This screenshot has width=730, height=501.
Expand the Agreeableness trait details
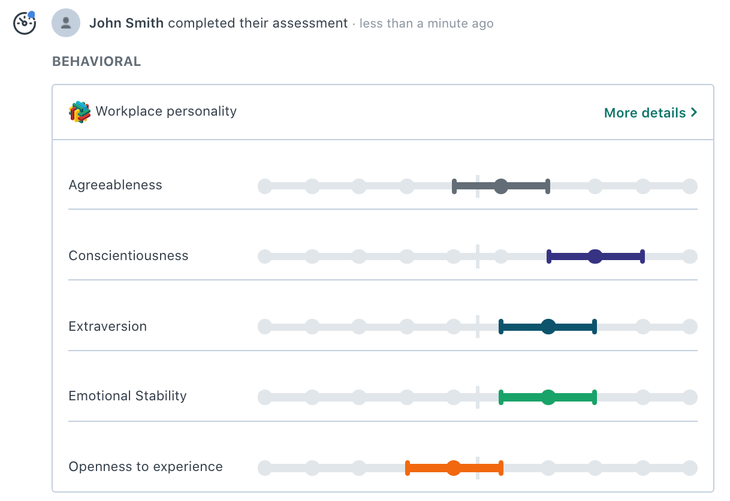click(x=116, y=185)
